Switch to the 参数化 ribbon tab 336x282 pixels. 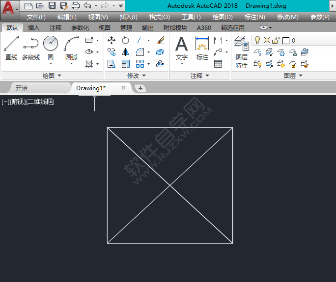(x=80, y=28)
